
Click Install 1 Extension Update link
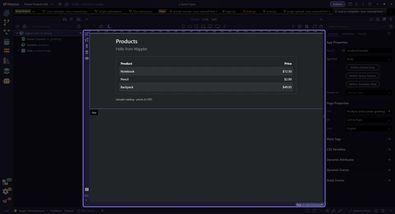[x=87, y=4]
